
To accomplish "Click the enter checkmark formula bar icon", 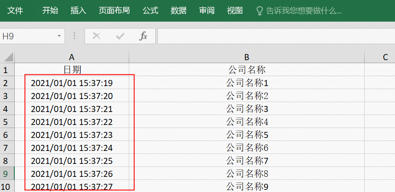I will point(120,36).
